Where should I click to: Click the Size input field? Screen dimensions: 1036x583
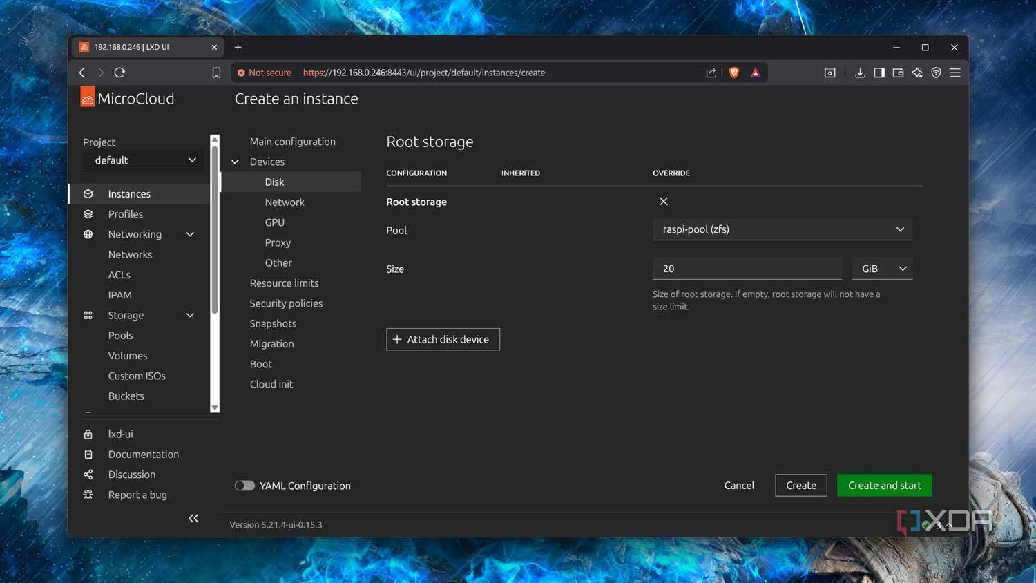747,269
